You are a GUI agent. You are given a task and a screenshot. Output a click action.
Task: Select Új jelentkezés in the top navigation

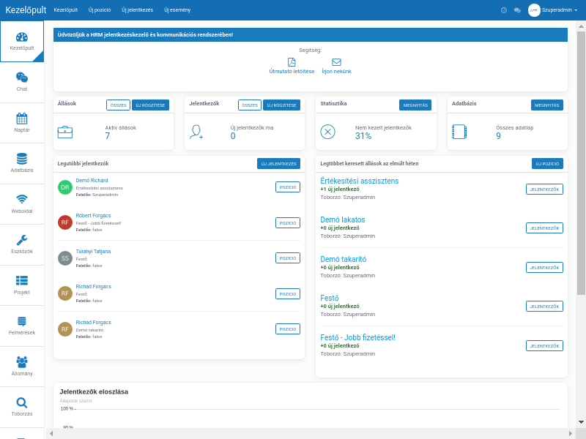point(137,10)
